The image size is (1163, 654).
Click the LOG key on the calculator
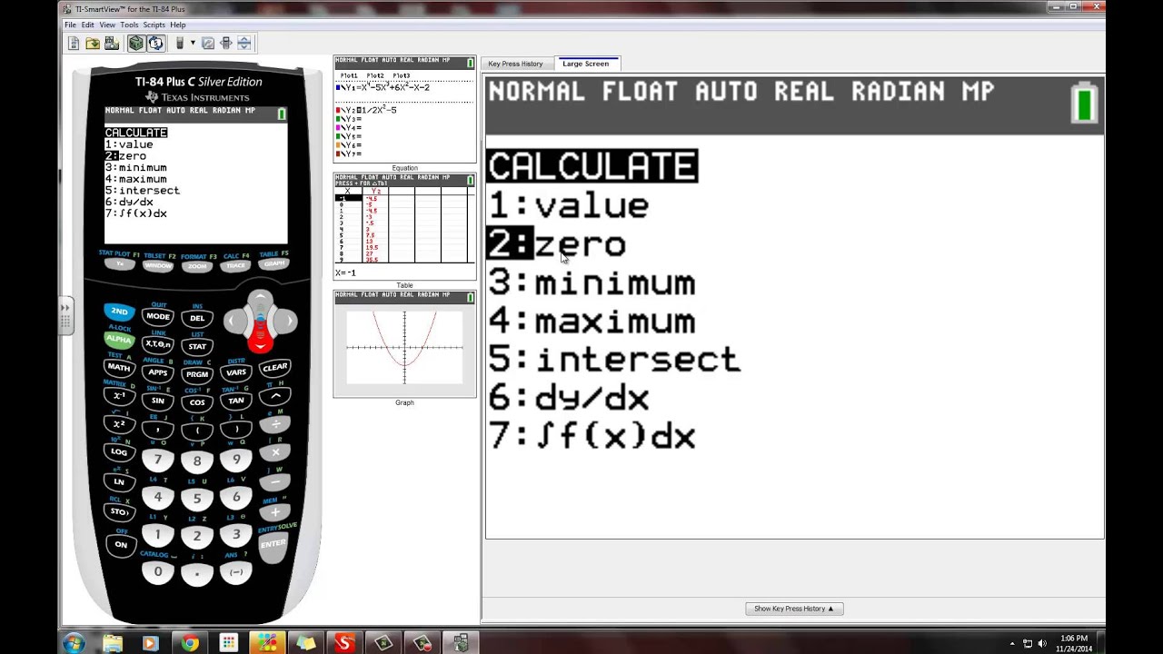tap(119, 451)
